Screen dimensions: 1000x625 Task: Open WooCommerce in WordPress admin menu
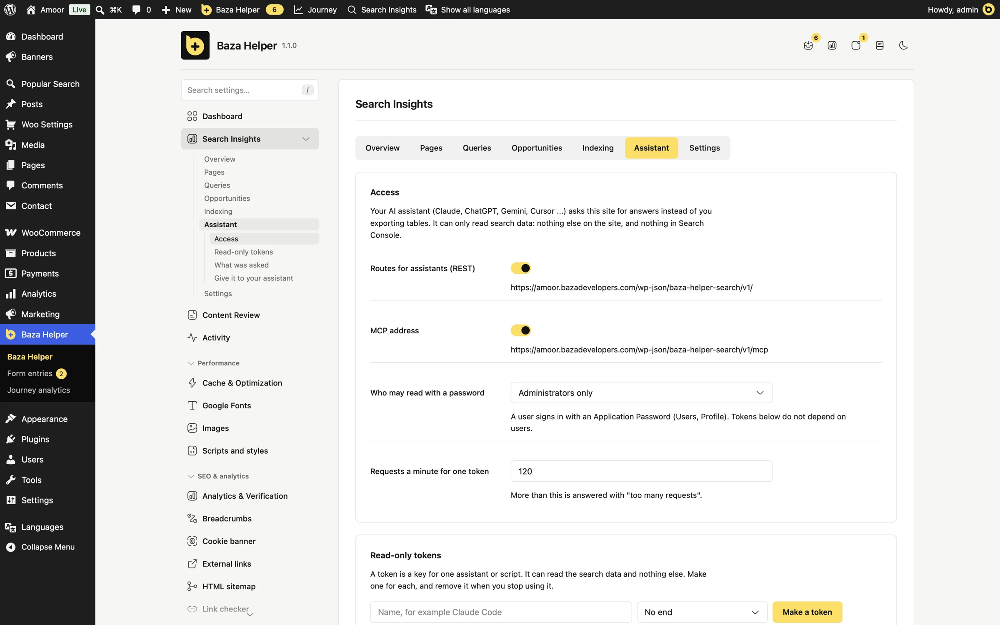[47, 232]
